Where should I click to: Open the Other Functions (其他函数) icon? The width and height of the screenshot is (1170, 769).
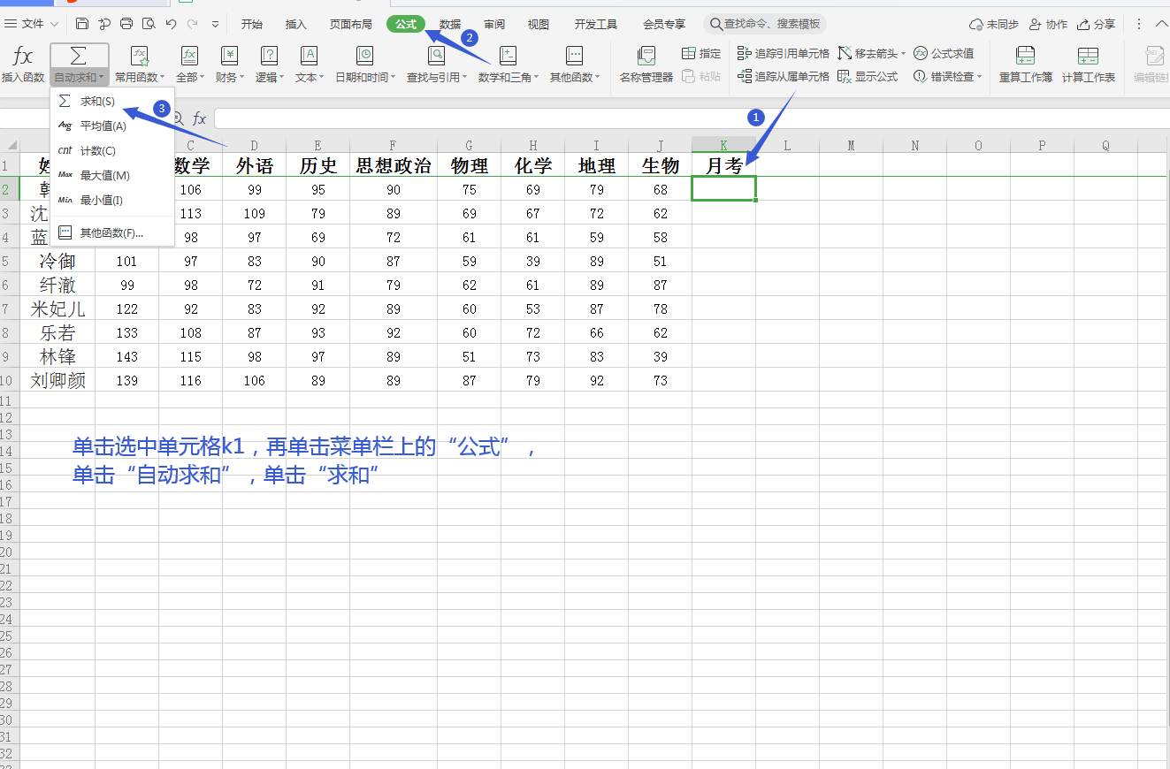click(x=574, y=57)
